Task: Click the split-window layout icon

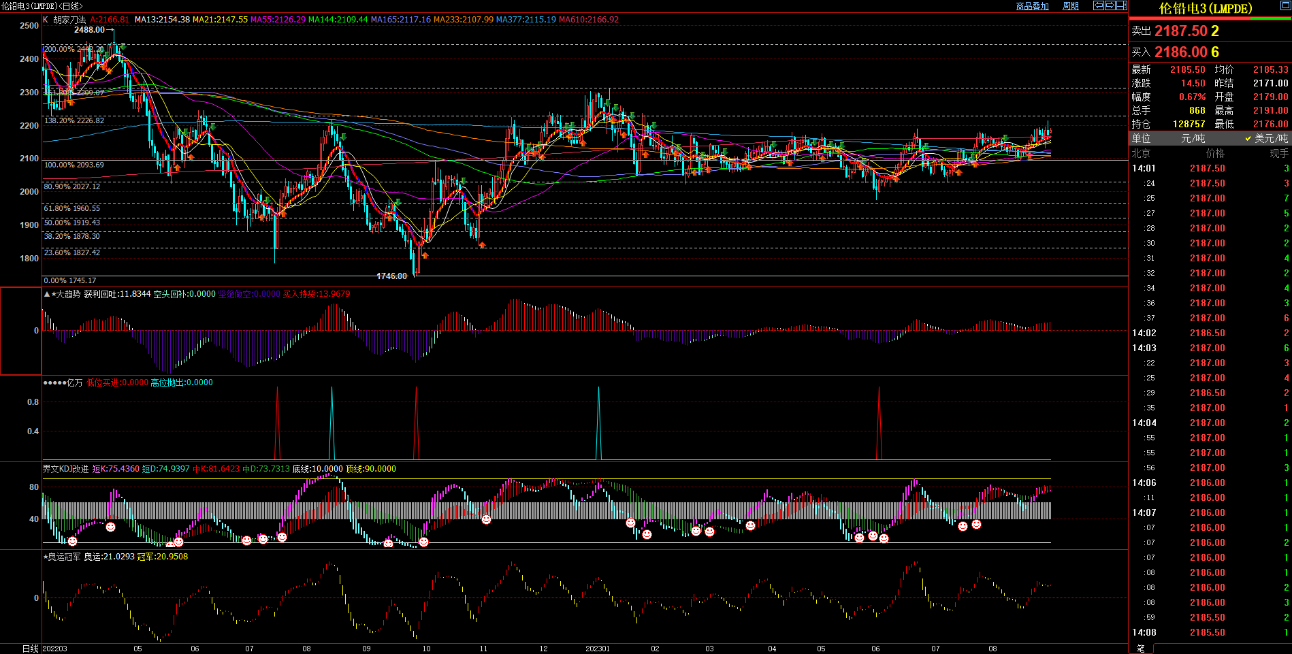Action: tap(1121, 5)
